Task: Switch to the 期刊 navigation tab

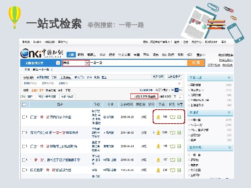Action: pyautogui.click(x=81, y=55)
